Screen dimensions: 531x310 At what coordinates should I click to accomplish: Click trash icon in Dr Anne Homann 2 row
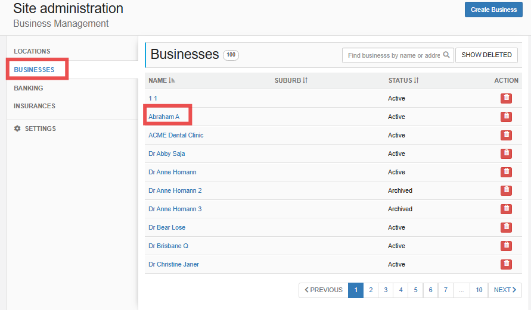coord(506,190)
